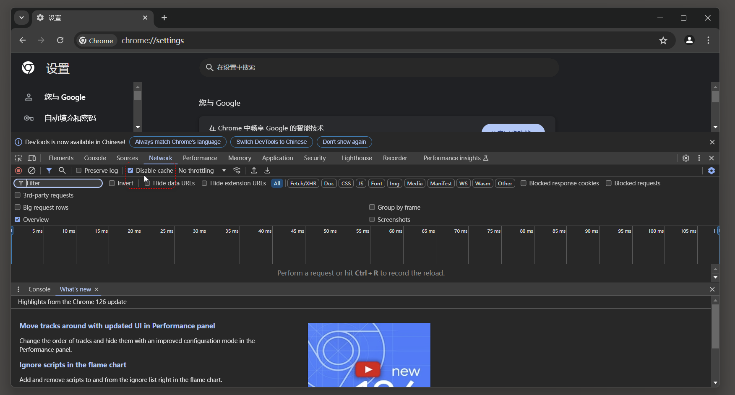Viewport: 735px width, 395px height.
Task: Click the settings search box
Action: click(379, 68)
